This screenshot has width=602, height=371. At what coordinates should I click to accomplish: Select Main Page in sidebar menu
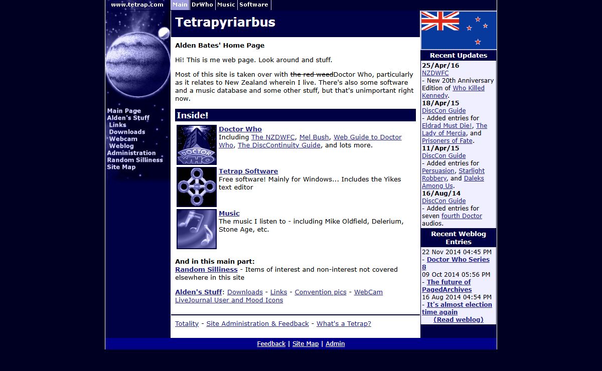coord(124,111)
